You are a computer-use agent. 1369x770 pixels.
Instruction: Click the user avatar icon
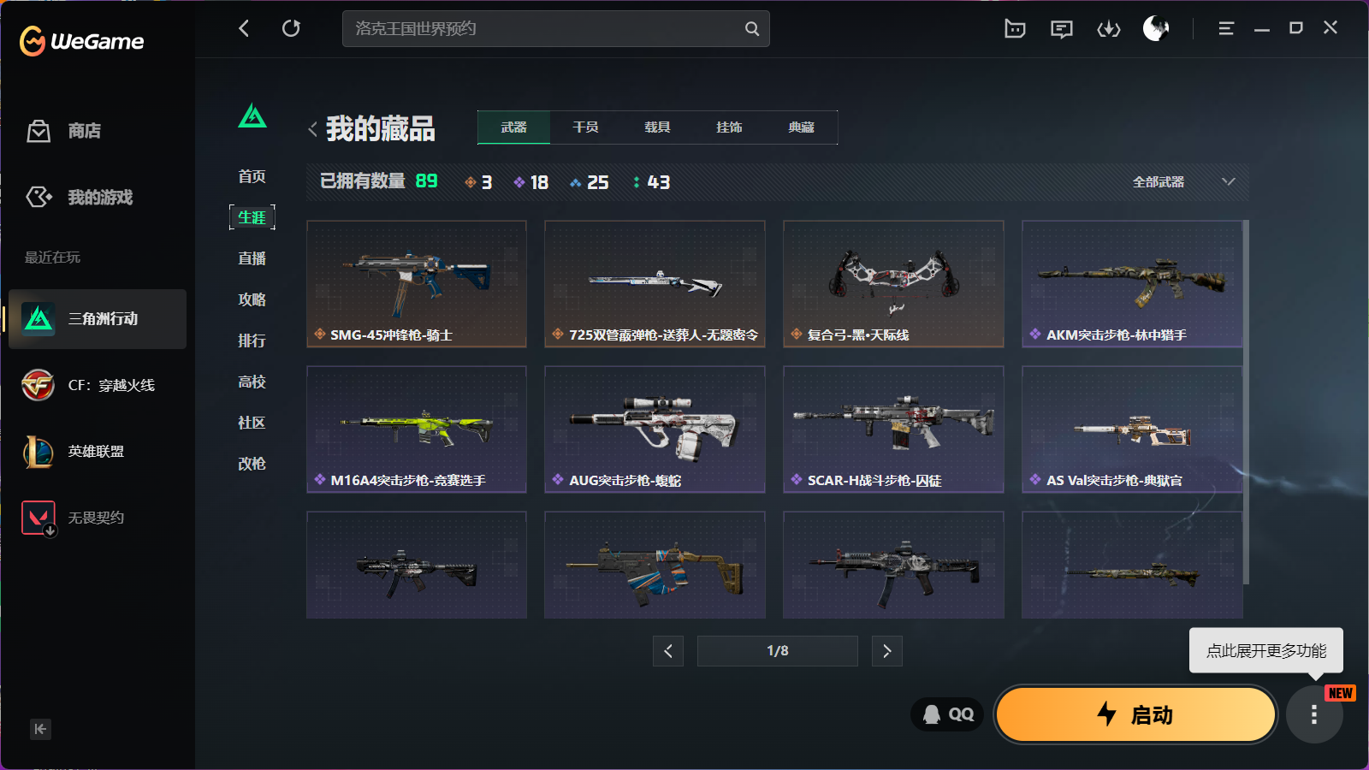[x=1156, y=29]
